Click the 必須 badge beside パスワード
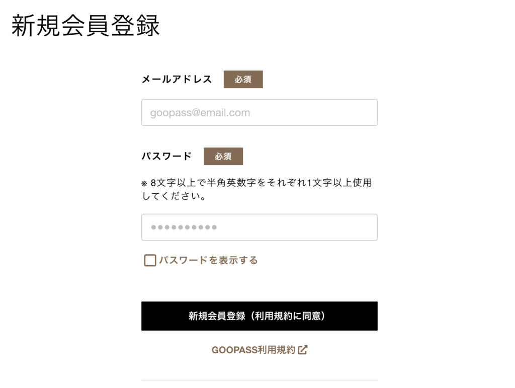Image resolution: width=515 pixels, height=388 pixels. click(223, 157)
